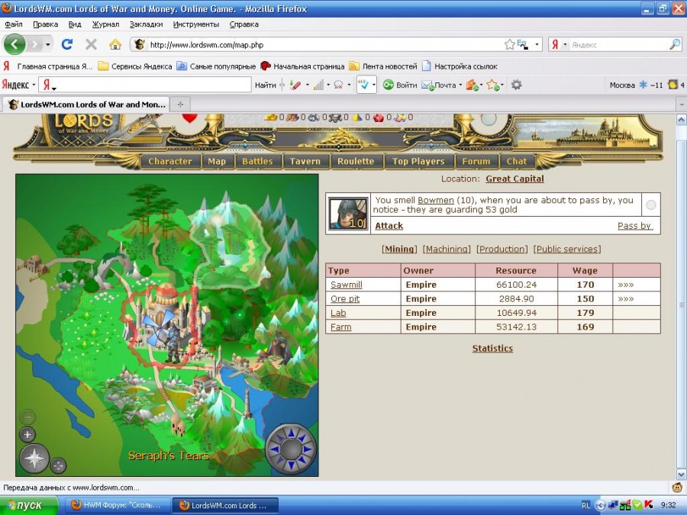Screen dimensions: 687x515
Task: Zoom out of the map with minus
Action: [x=27, y=417]
